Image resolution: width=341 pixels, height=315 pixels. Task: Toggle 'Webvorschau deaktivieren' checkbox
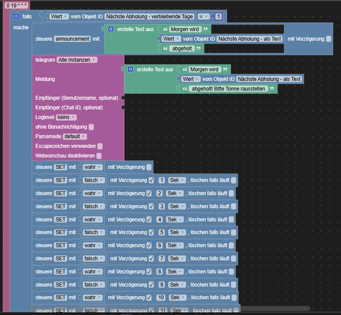click(99, 156)
